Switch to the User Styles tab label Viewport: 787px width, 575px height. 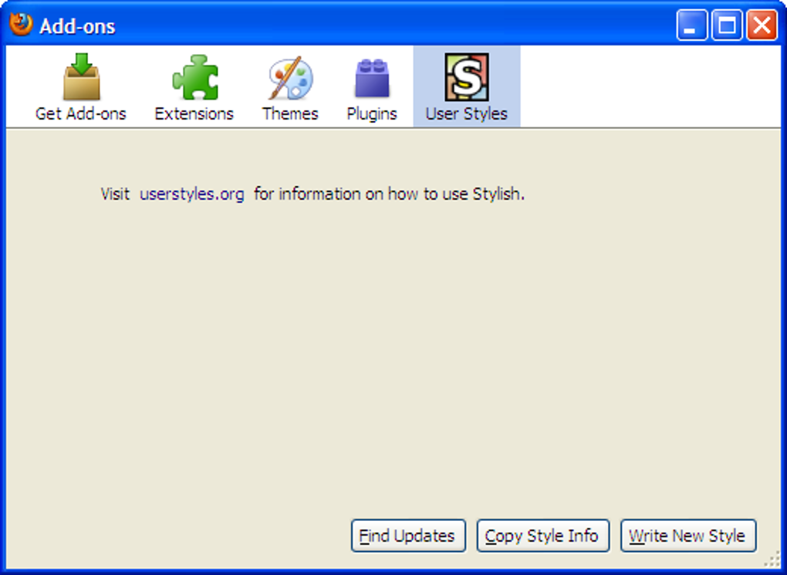467,114
